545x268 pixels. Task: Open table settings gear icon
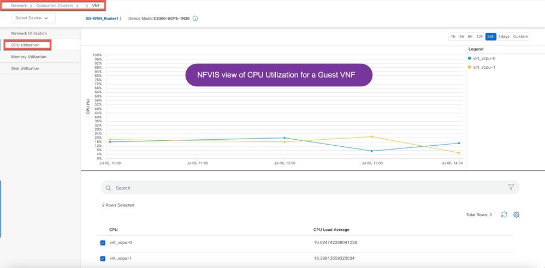click(516, 215)
